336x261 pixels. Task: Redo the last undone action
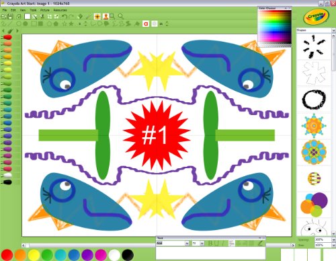(x=71, y=16)
